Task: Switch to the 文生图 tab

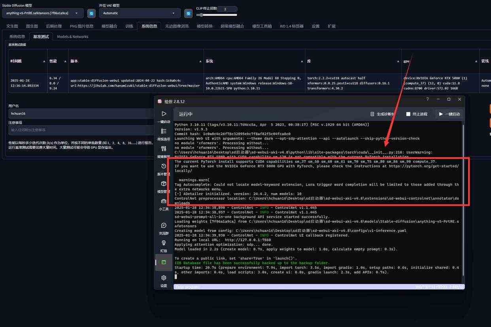Action: click(12, 26)
